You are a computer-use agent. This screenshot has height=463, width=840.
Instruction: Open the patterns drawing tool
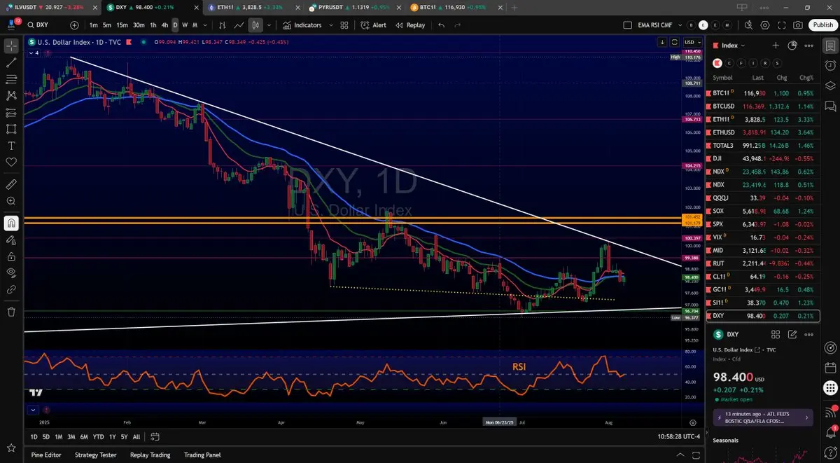point(11,96)
